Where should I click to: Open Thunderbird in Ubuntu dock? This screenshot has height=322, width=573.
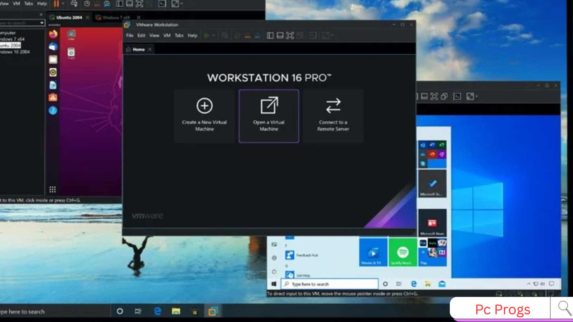tap(53, 47)
